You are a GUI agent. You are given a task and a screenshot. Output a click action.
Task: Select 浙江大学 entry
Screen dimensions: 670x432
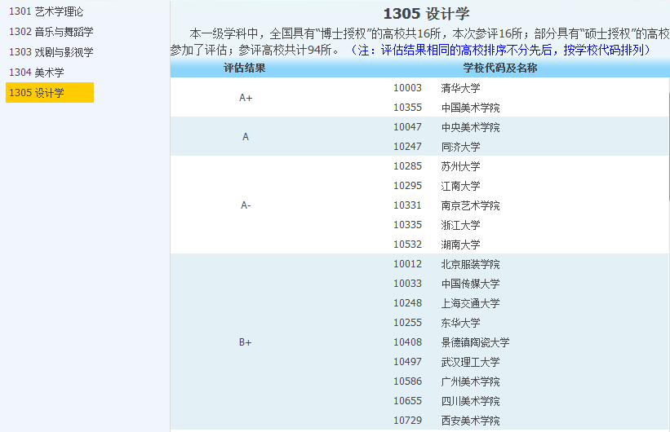click(x=460, y=225)
